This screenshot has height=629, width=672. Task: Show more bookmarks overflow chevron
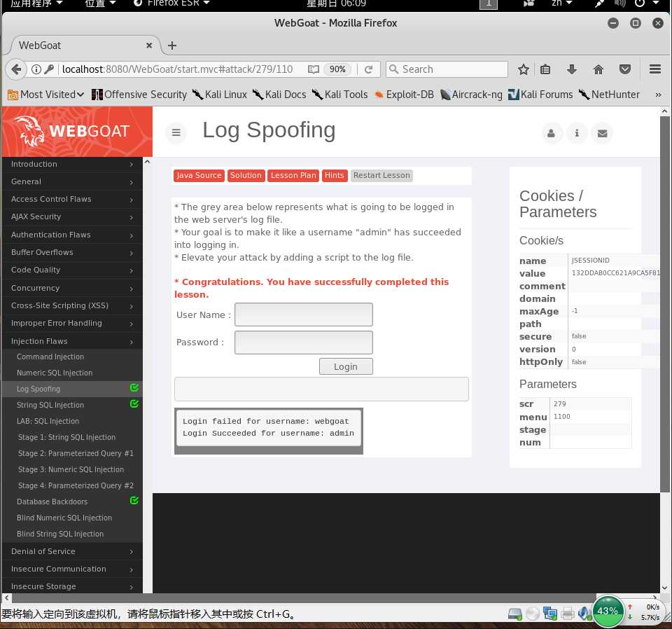[x=658, y=95]
